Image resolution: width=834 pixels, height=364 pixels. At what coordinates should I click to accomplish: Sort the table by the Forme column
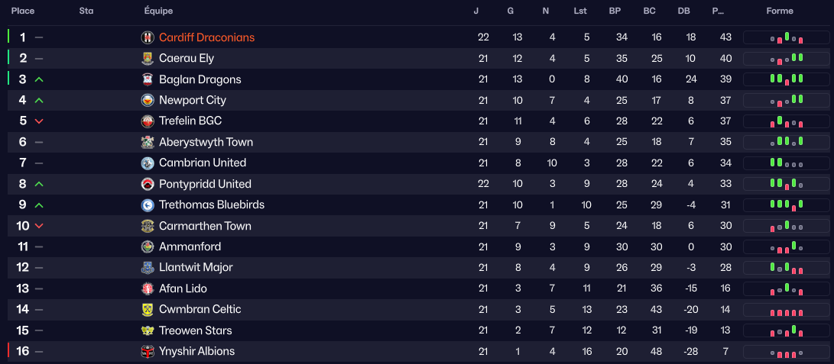(780, 11)
